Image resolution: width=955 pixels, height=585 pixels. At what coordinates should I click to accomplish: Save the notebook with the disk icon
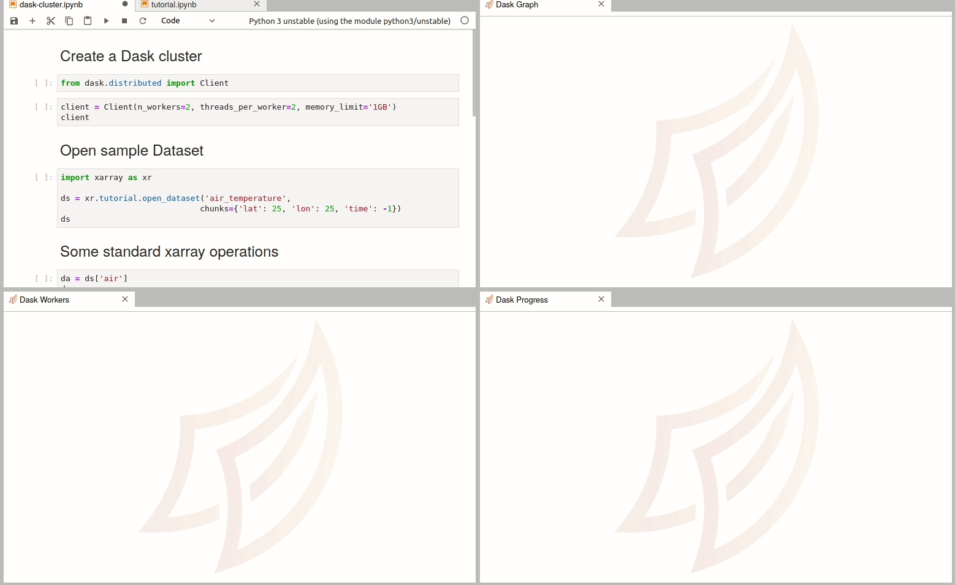(x=14, y=21)
